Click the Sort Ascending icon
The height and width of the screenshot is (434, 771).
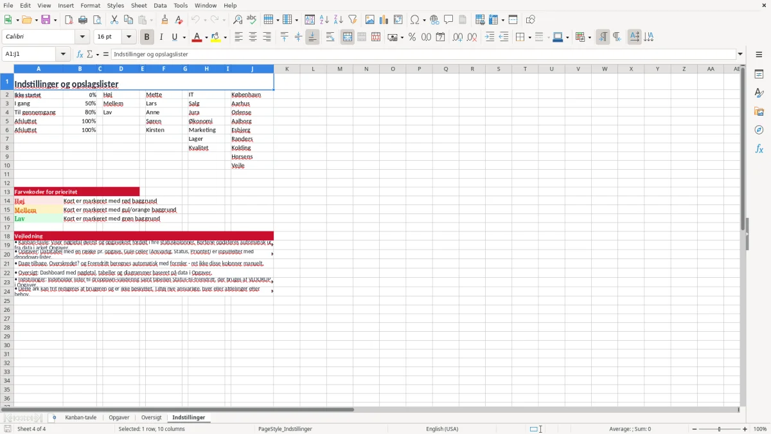point(324,20)
